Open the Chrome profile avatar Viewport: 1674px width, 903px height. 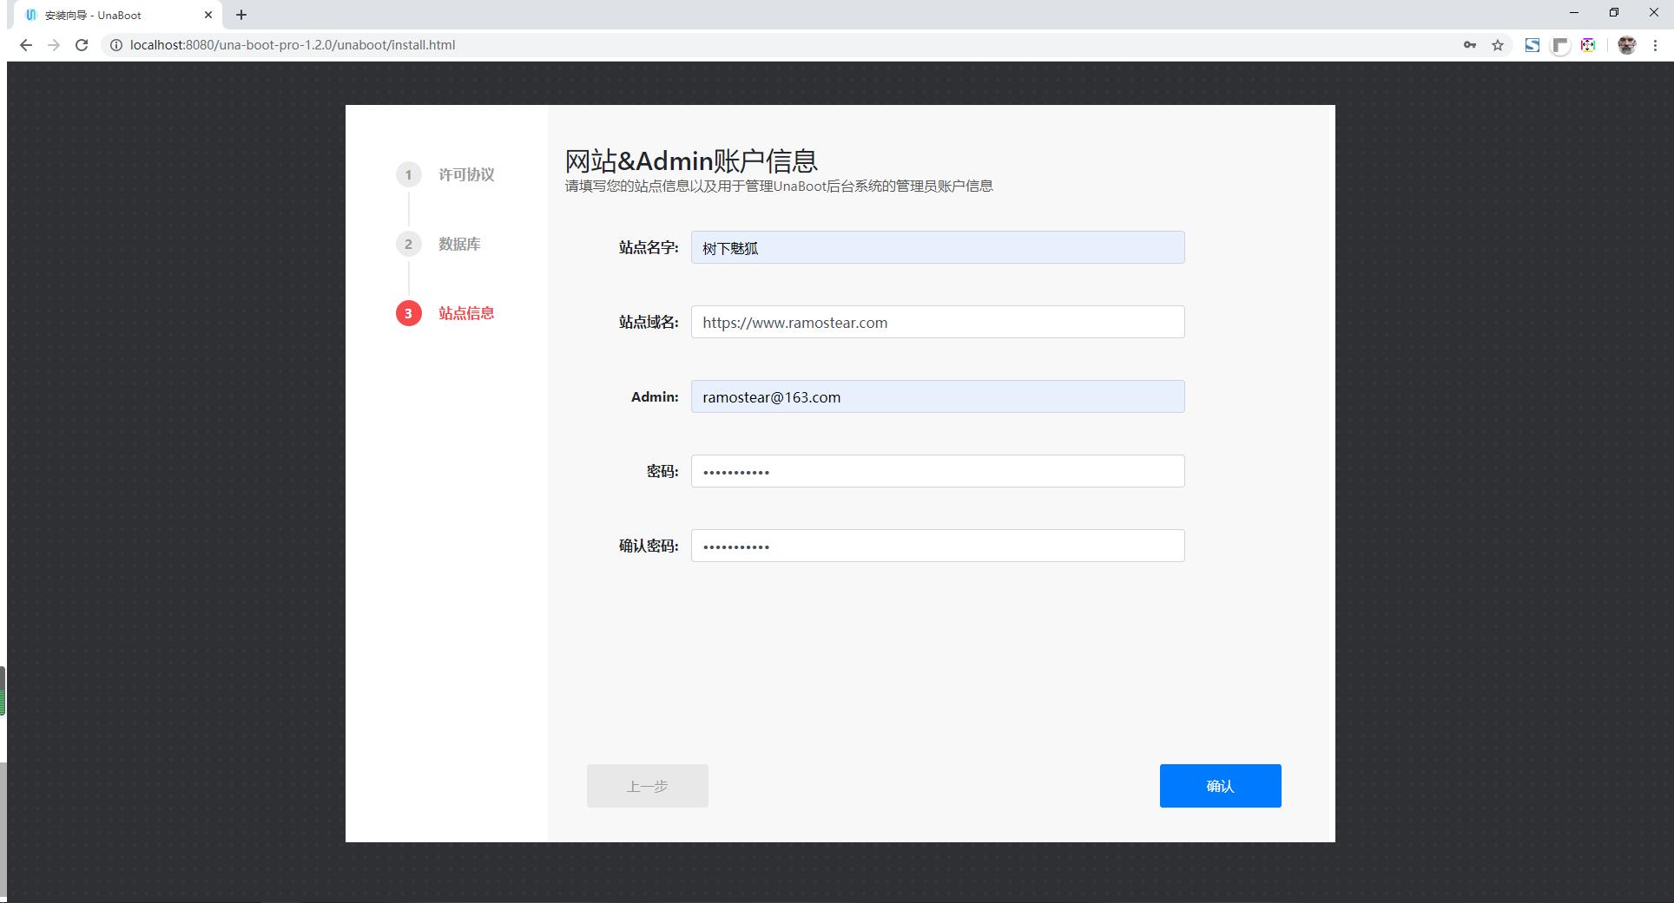[1626, 45]
